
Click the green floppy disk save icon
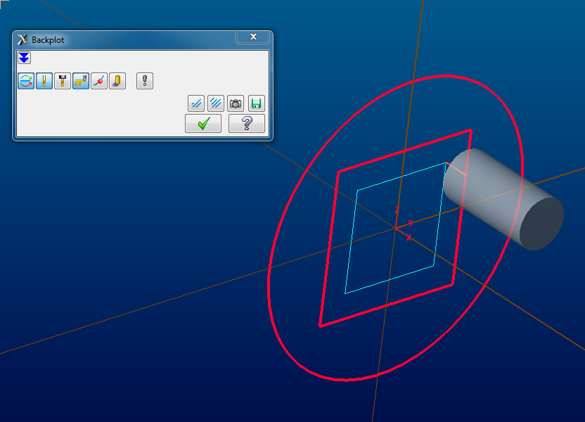click(257, 103)
